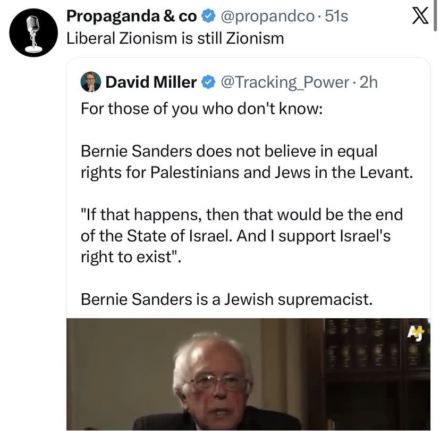Click the scrollbar at the right edge
440x431 pixels.
click(x=435, y=16)
